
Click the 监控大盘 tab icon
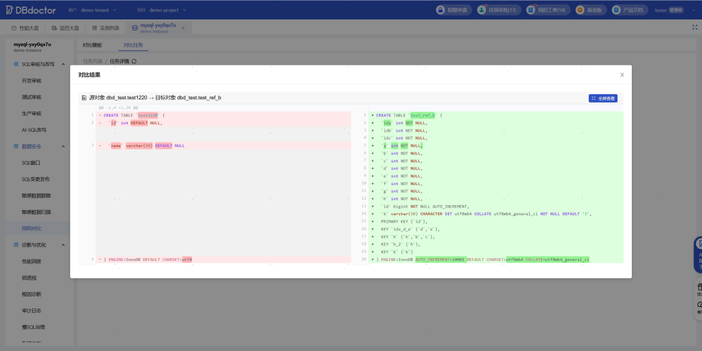pyautogui.click(x=54, y=28)
